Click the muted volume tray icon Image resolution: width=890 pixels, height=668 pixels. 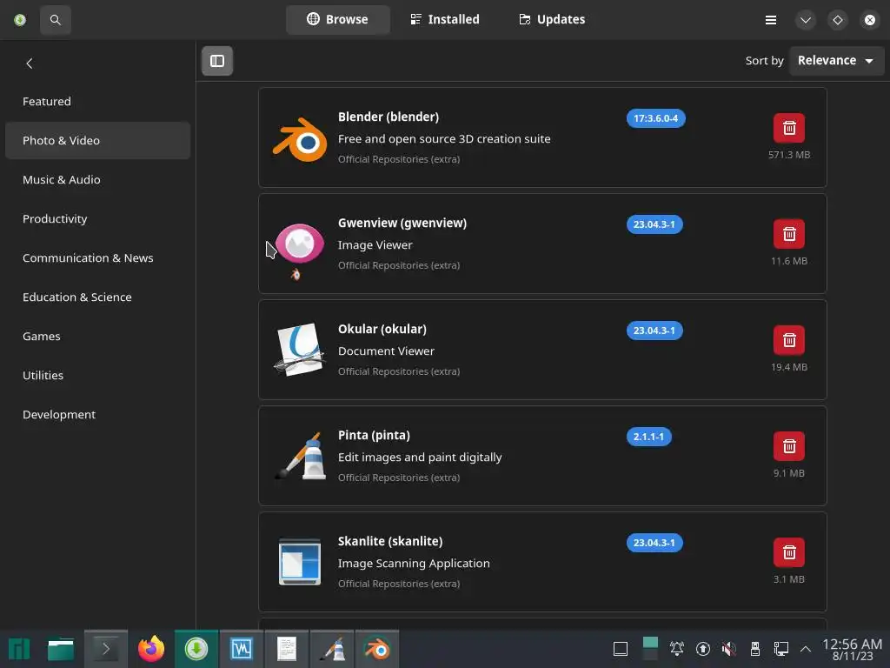(x=729, y=649)
